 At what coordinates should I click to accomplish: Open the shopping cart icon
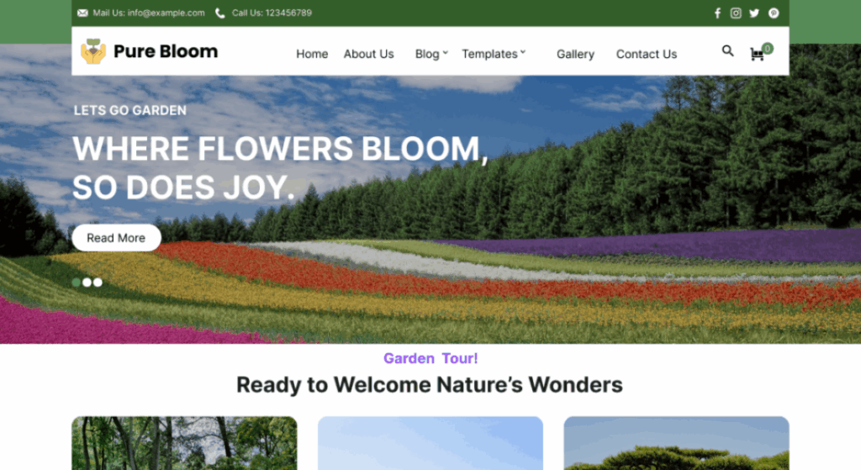[x=758, y=54]
